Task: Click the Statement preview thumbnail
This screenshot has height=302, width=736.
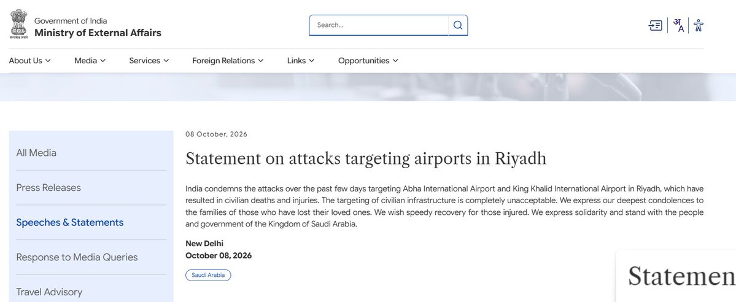Action: click(676, 276)
